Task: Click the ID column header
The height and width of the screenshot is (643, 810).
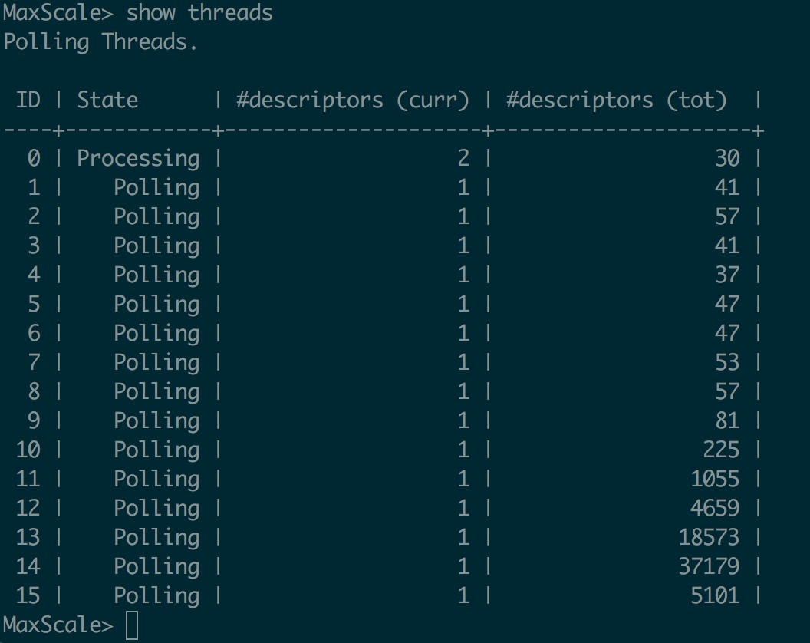Action: click(x=28, y=100)
